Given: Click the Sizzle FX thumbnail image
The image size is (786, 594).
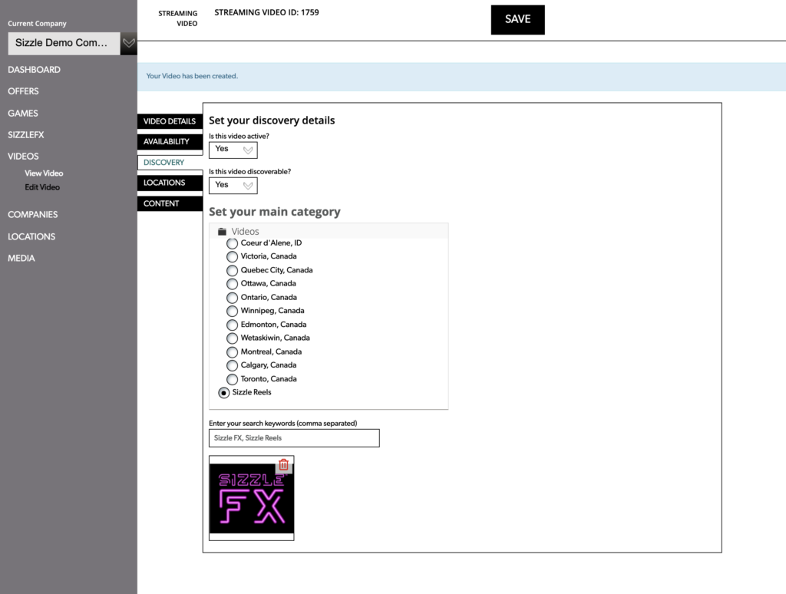Looking at the screenshot, I should pos(252,499).
